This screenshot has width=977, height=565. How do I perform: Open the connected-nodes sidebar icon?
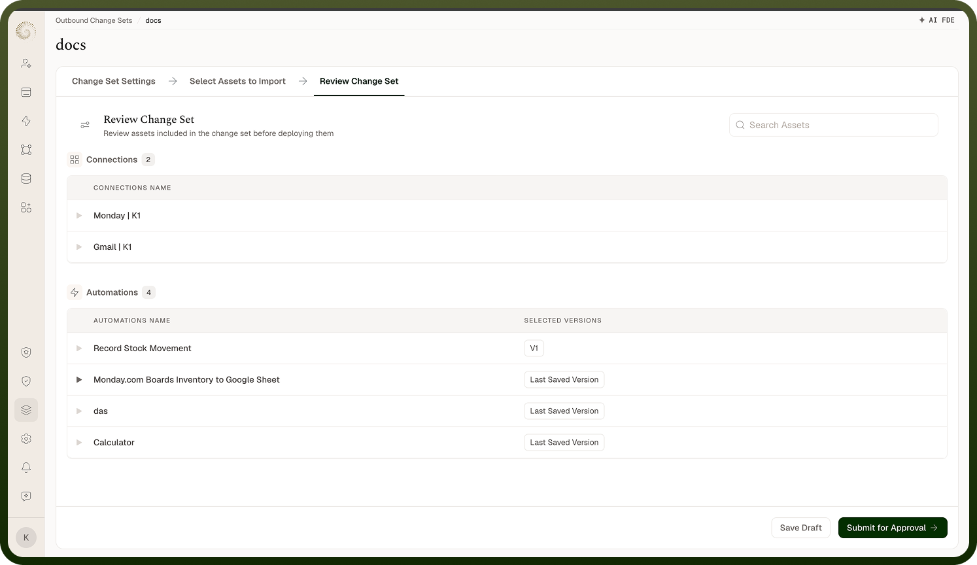pyautogui.click(x=26, y=150)
